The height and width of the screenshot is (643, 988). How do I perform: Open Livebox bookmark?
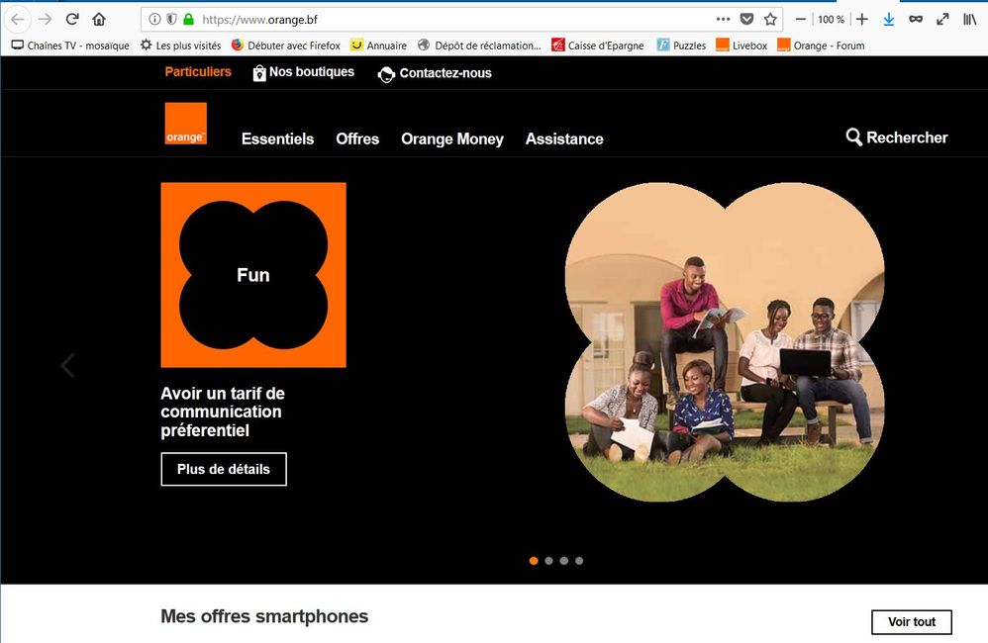(741, 46)
